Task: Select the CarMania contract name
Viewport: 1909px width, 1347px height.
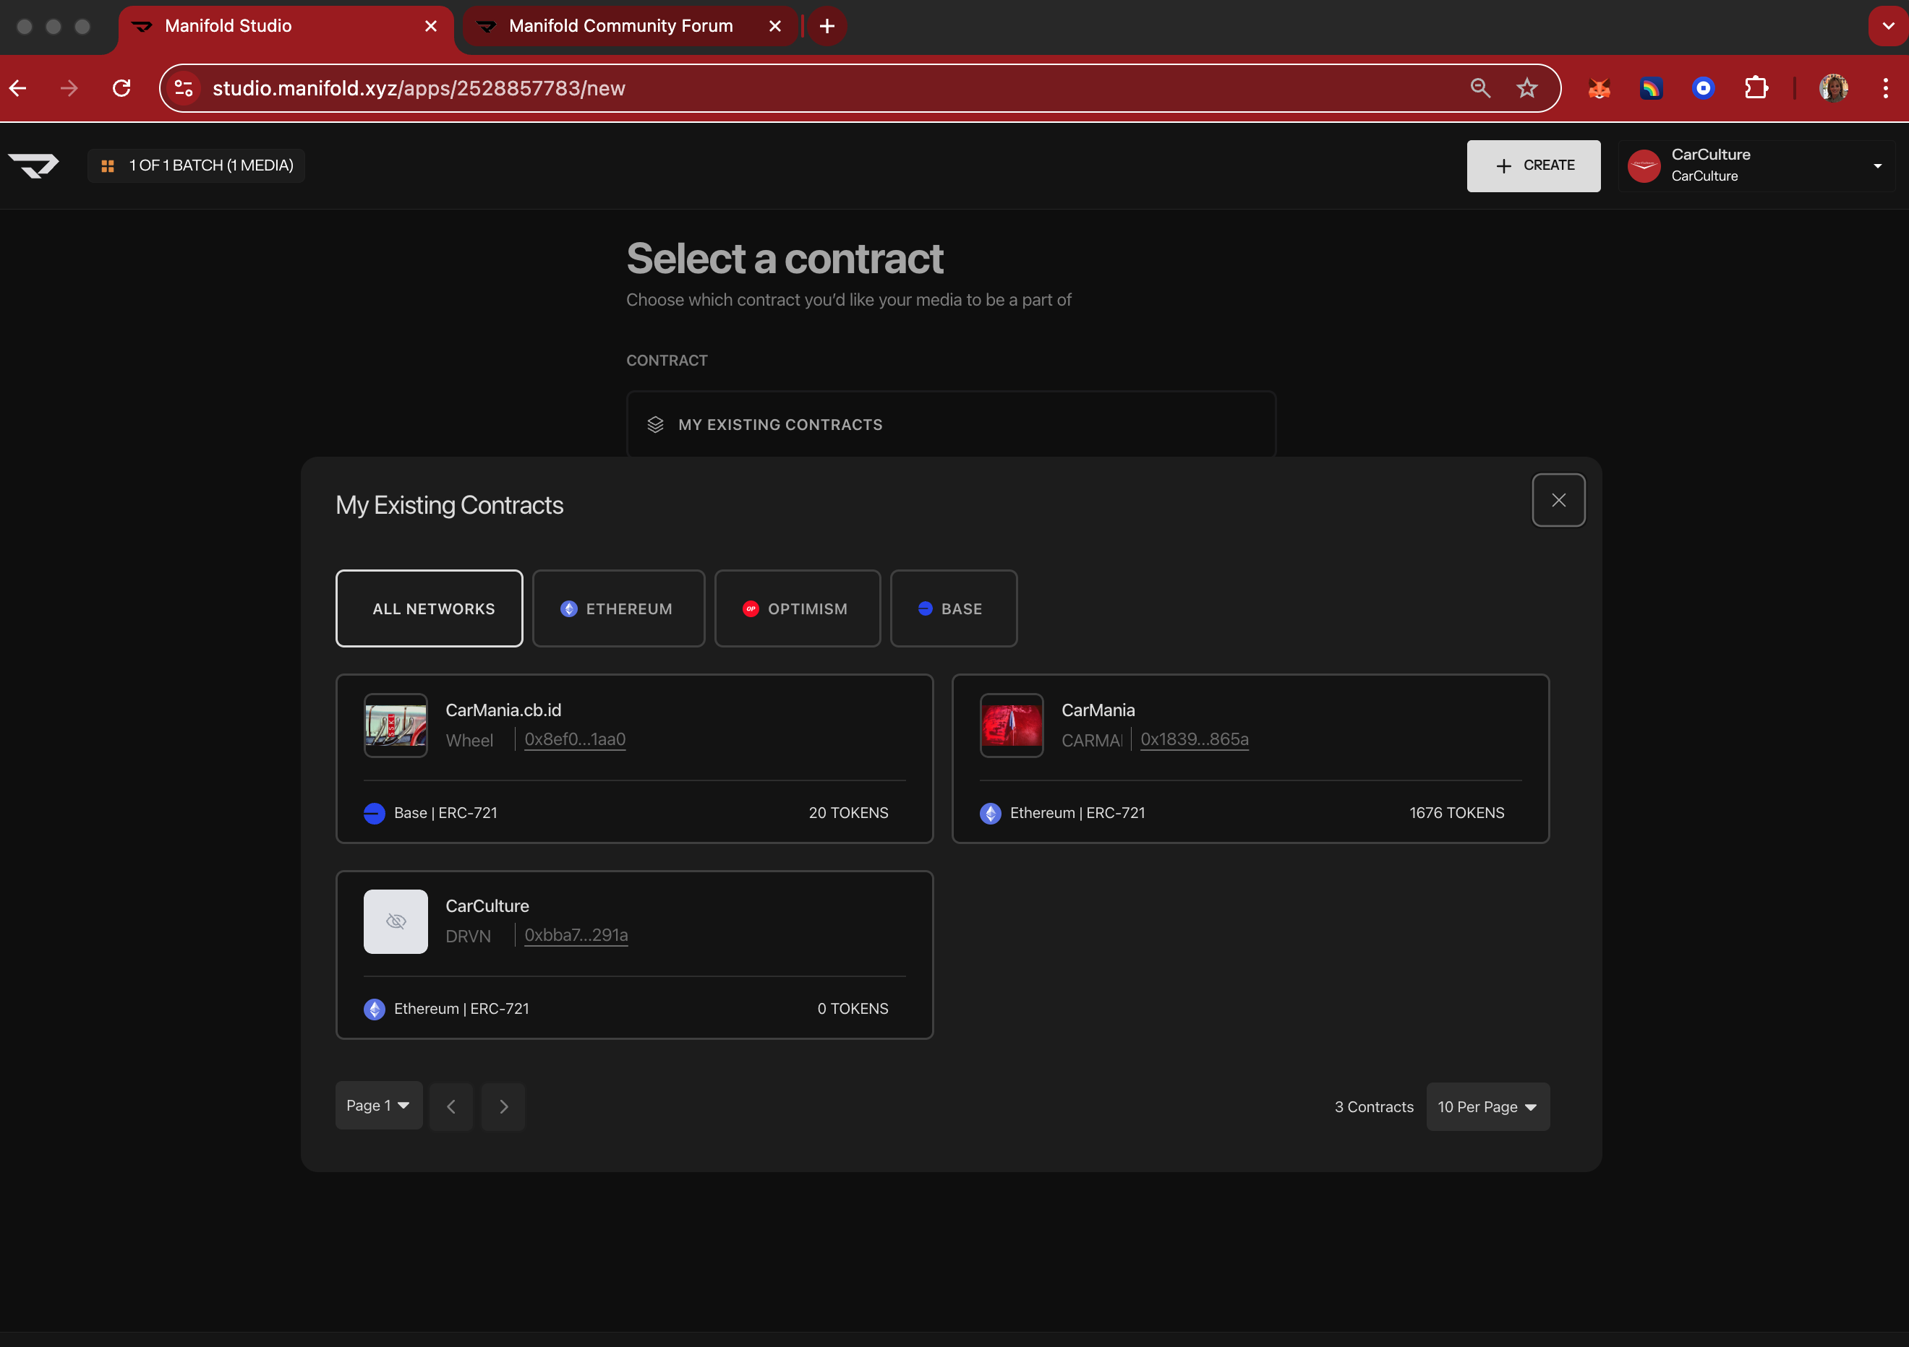Action: click(x=1098, y=710)
